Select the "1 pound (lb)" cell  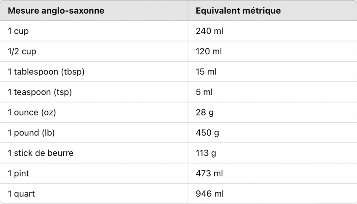pyautogui.click(x=31, y=133)
